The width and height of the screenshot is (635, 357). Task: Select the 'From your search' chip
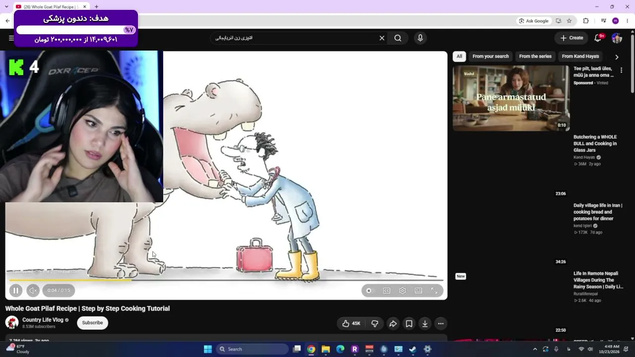click(x=491, y=57)
